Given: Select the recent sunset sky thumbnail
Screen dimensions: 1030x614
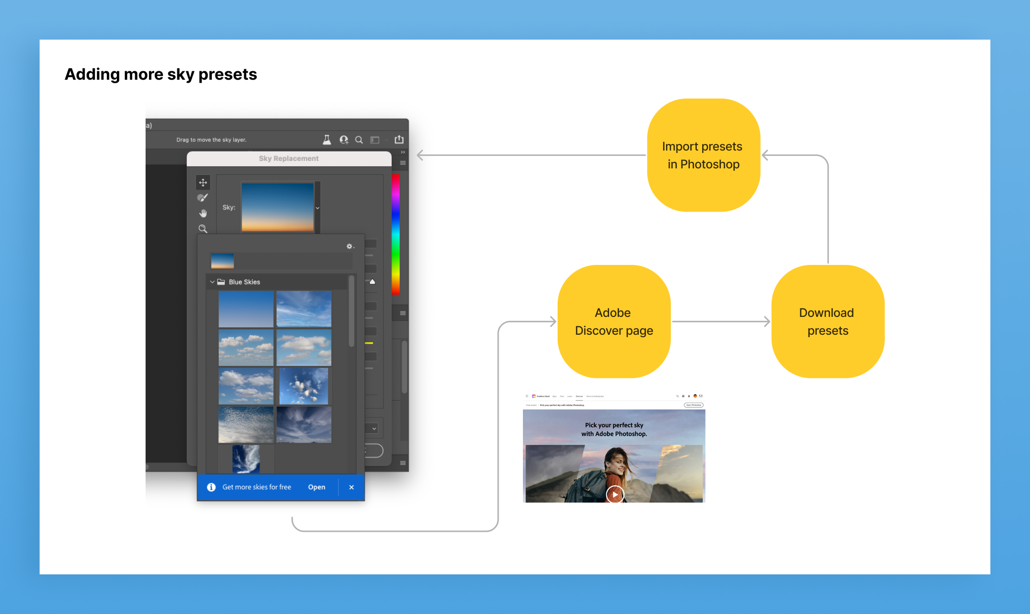Looking at the screenshot, I should [x=222, y=260].
